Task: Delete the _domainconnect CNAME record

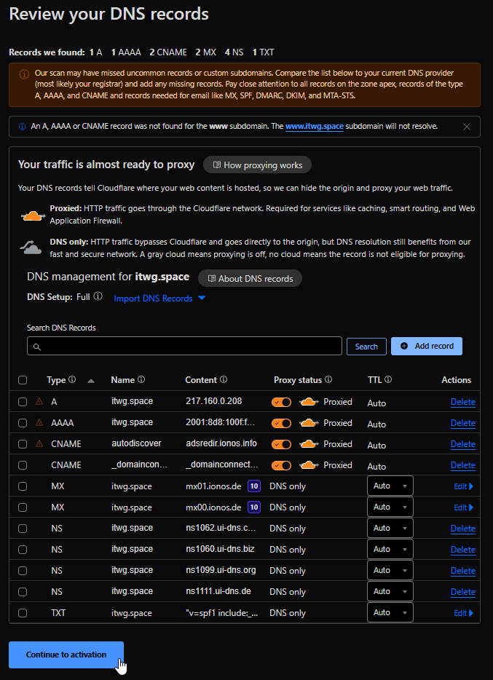Action: coord(462,465)
